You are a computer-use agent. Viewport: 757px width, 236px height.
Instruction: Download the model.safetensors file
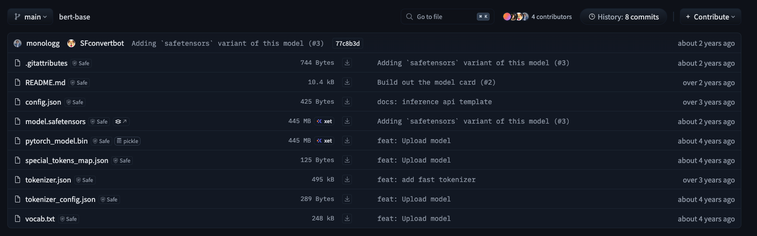[347, 121]
